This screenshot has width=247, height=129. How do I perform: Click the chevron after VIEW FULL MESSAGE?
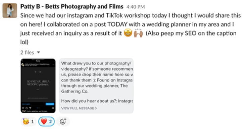point(96,108)
